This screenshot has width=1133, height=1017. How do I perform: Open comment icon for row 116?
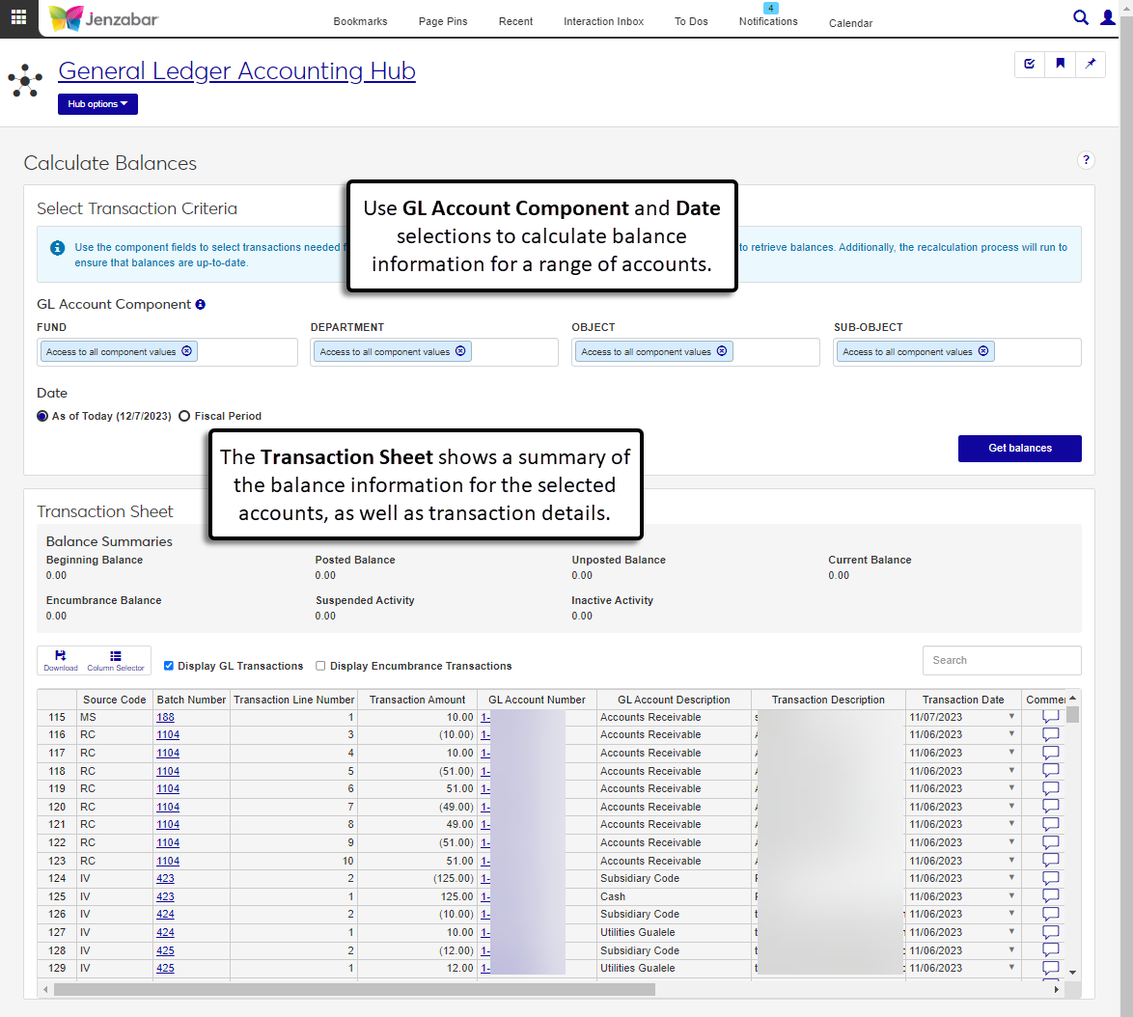[x=1051, y=734]
